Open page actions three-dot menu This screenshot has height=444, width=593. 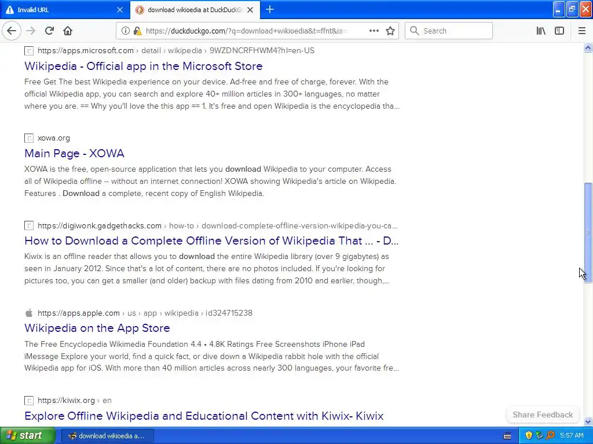pyautogui.click(x=374, y=31)
